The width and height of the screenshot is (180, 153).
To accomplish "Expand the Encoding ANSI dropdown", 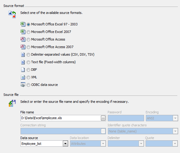I will 175,118.
